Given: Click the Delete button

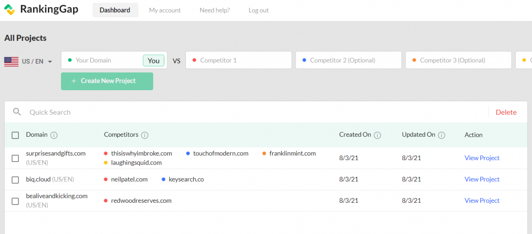Looking at the screenshot, I should coord(506,112).
